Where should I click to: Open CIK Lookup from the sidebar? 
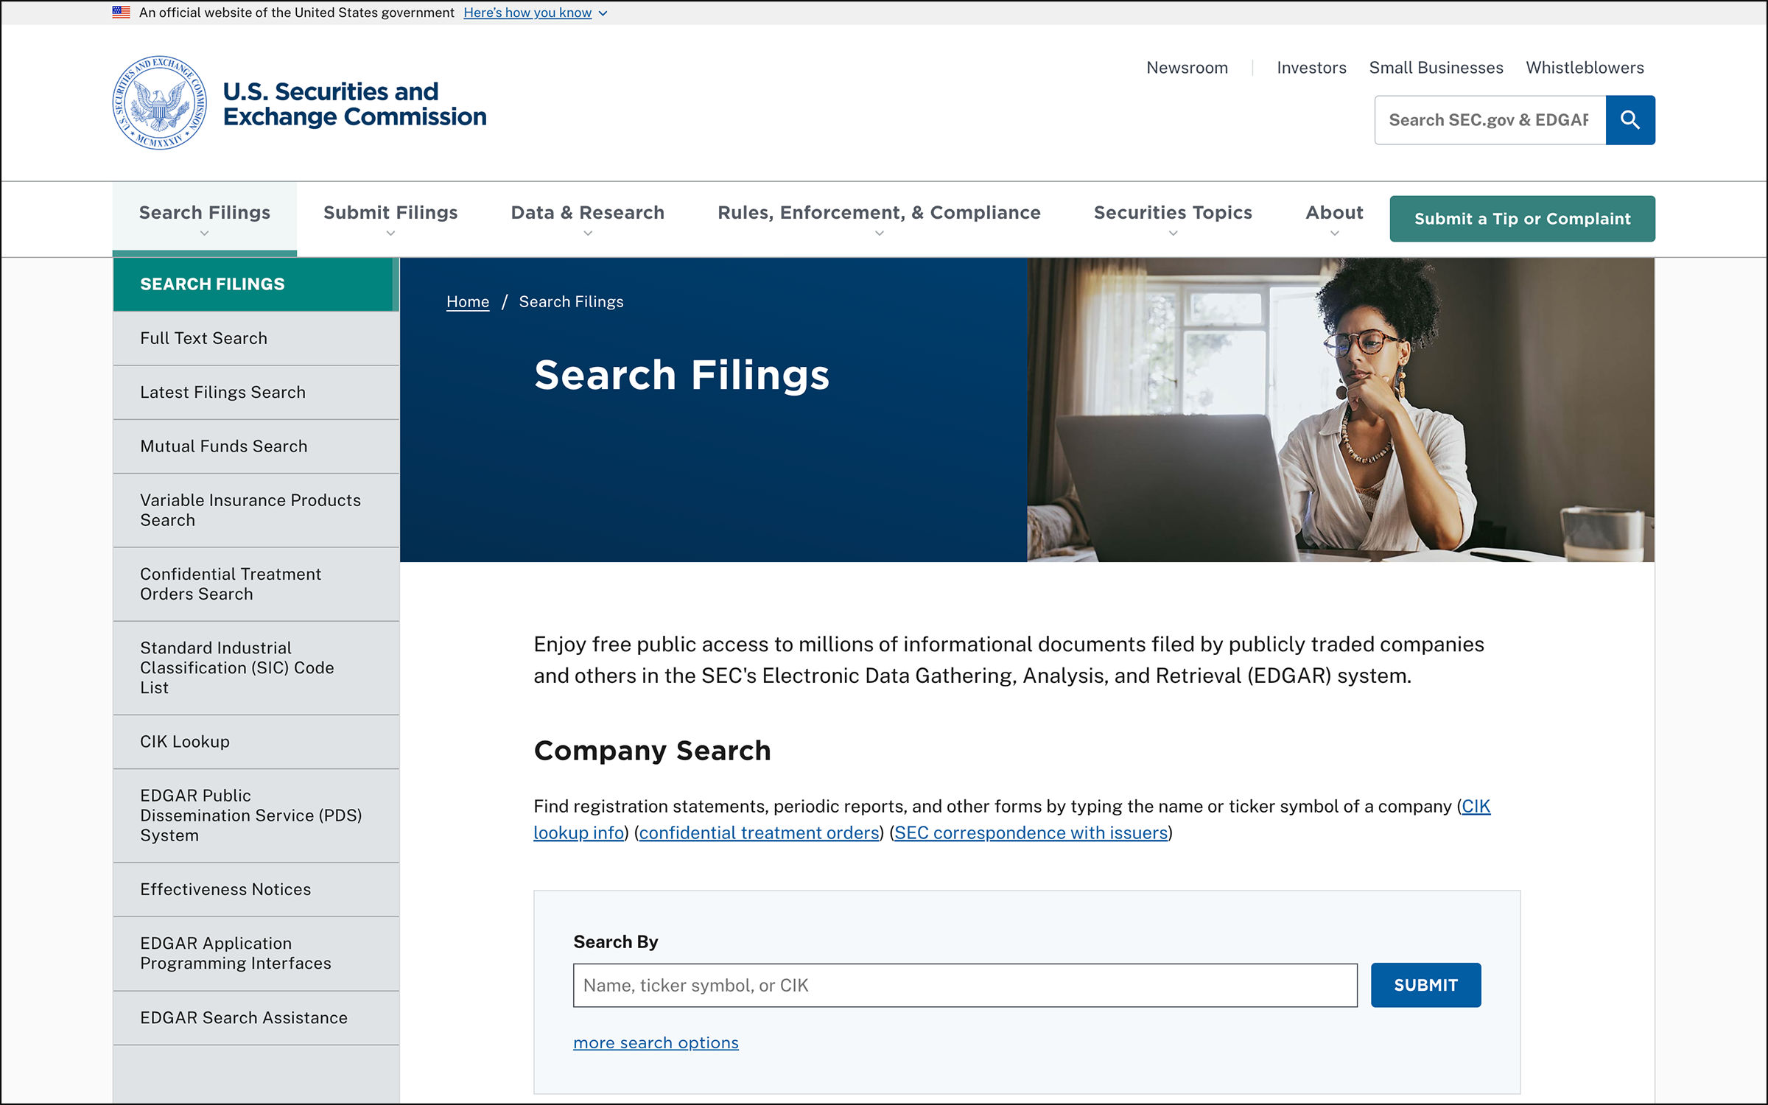coord(185,742)
